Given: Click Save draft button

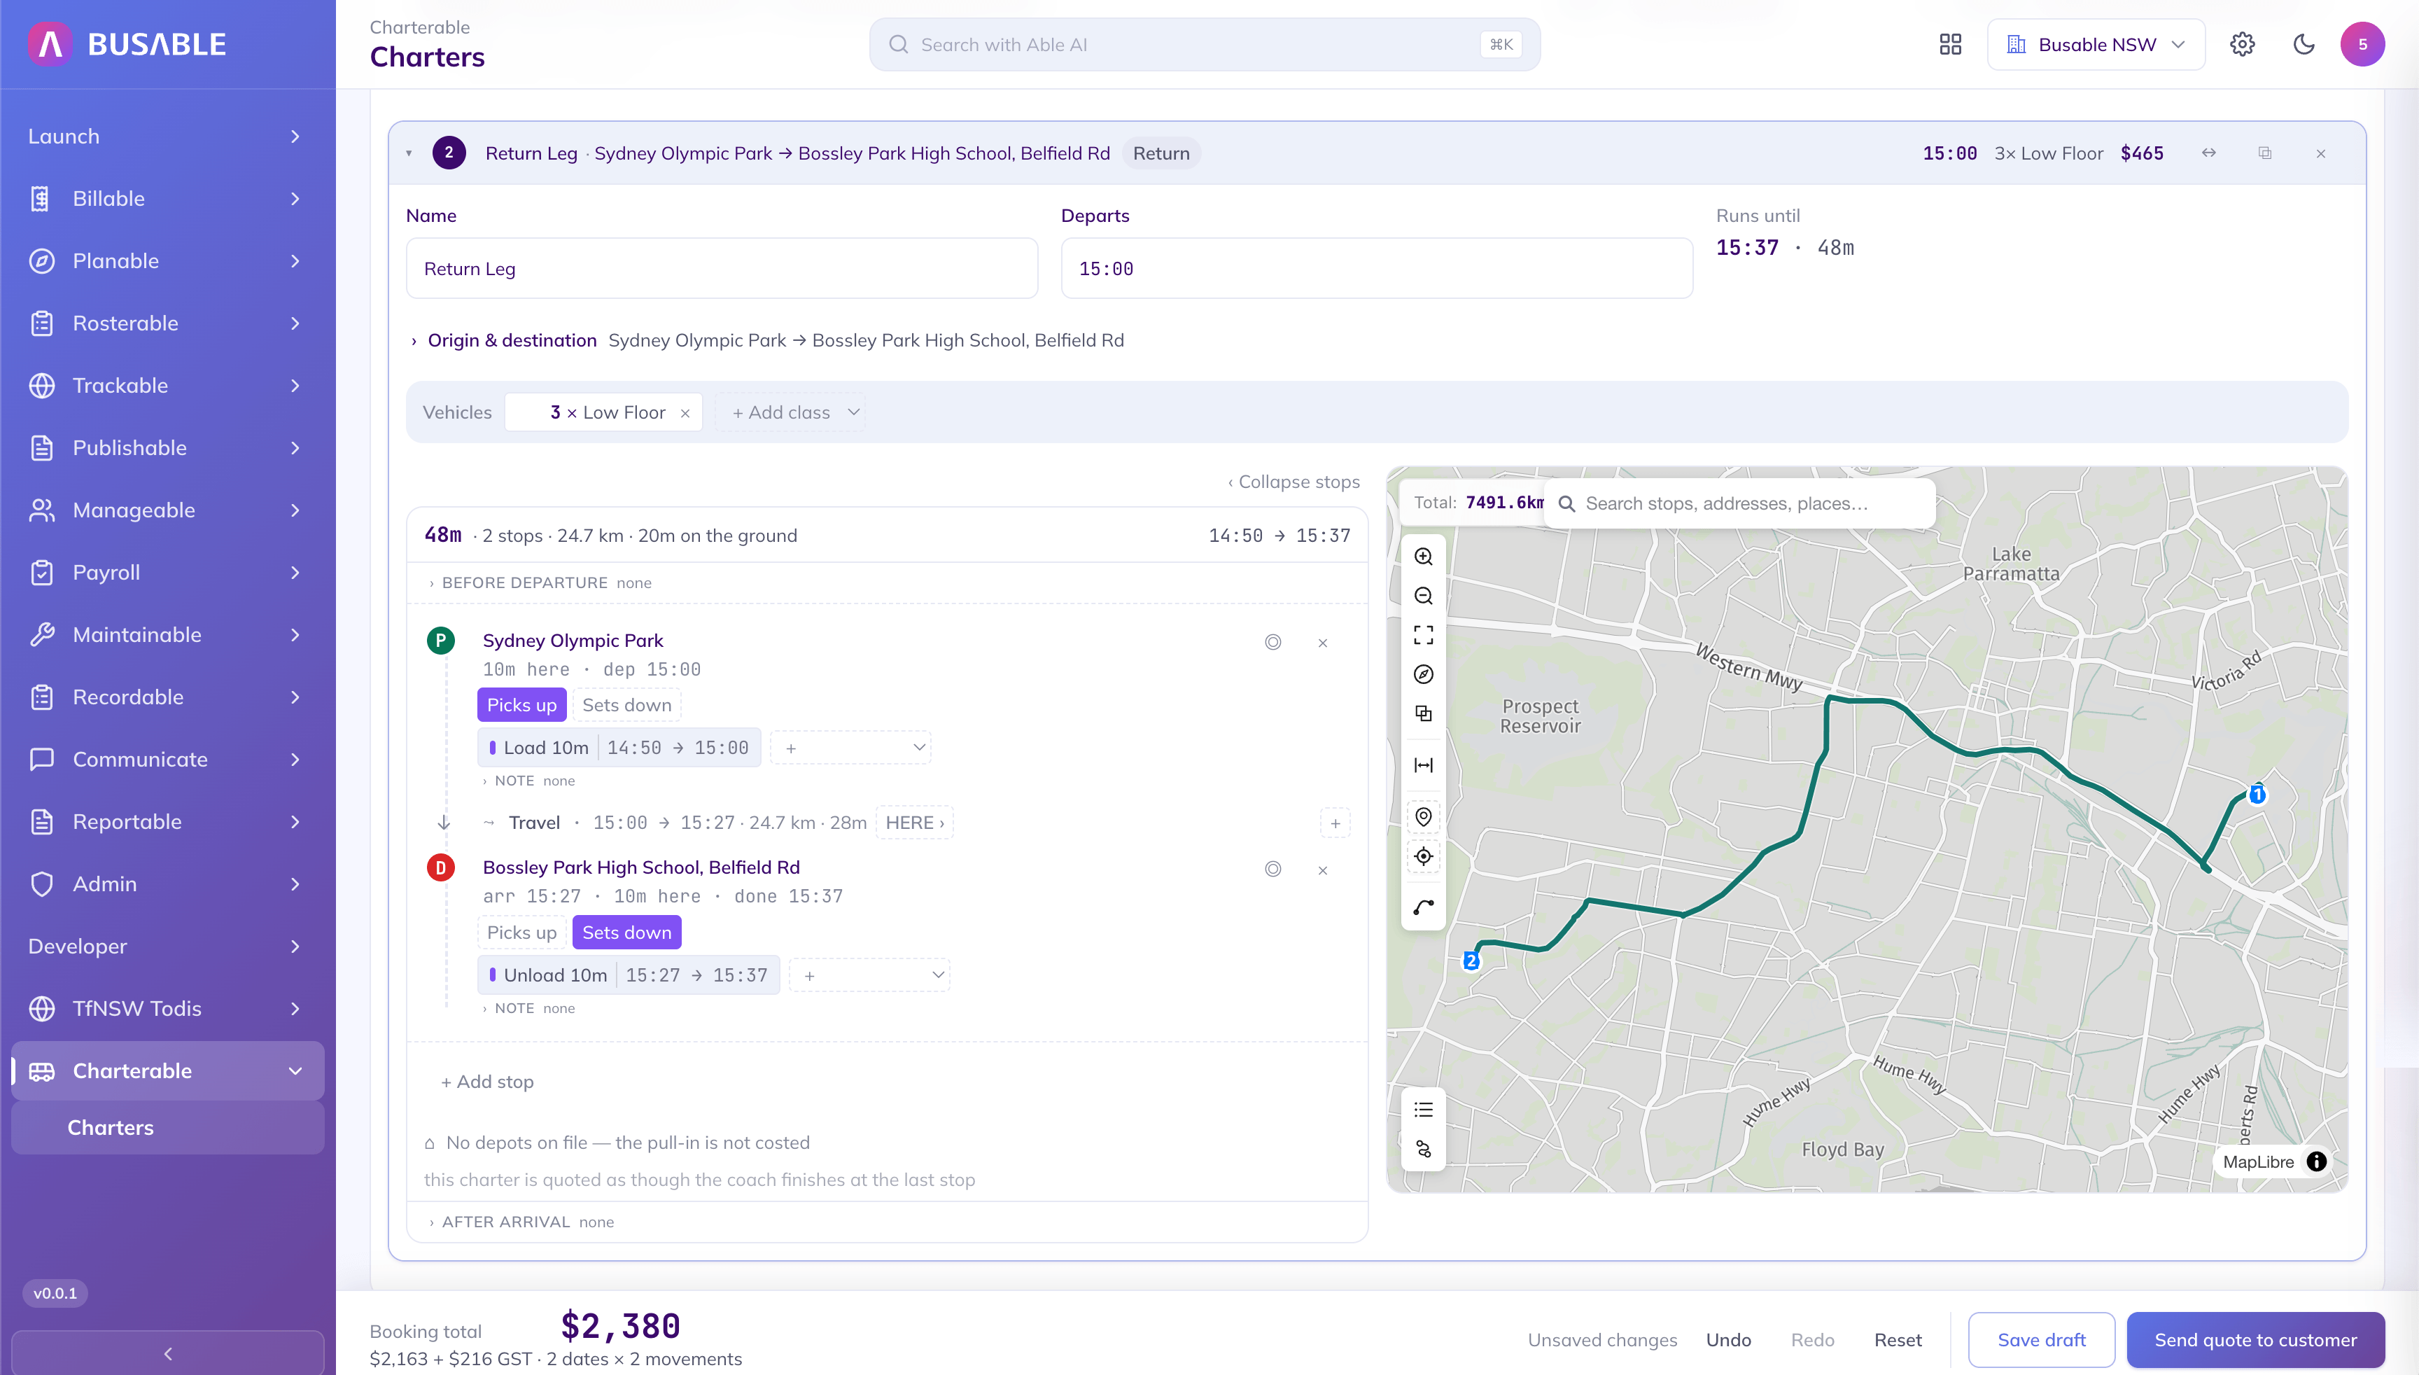Looking at the screenshot, I should click(2041, 1340).
